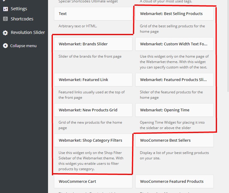Click 'Use this widget only on the Shop Filter' text

[x=91, y=161]
